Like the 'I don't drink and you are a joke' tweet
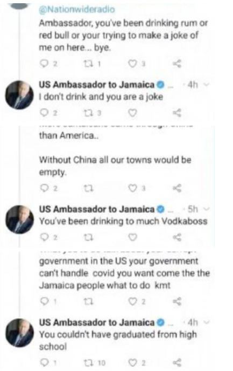 (132, 113)
